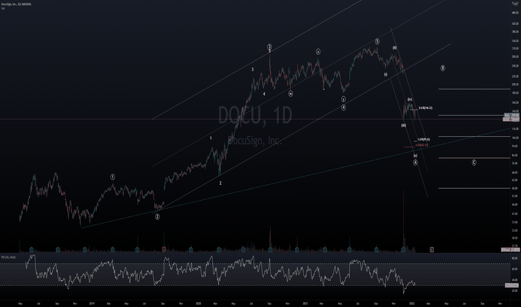Select the (ii) minor wave label
Screen dimensions: 521x307
[x=395, y=48]
